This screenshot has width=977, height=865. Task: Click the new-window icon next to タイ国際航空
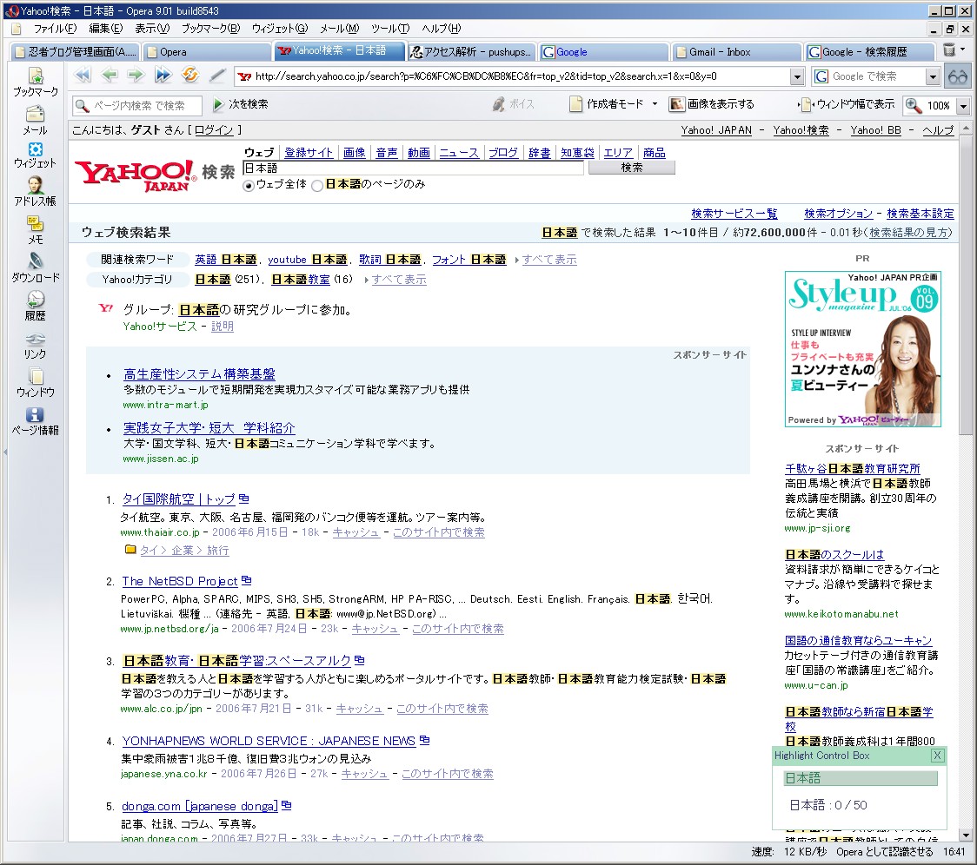point(244,499)
